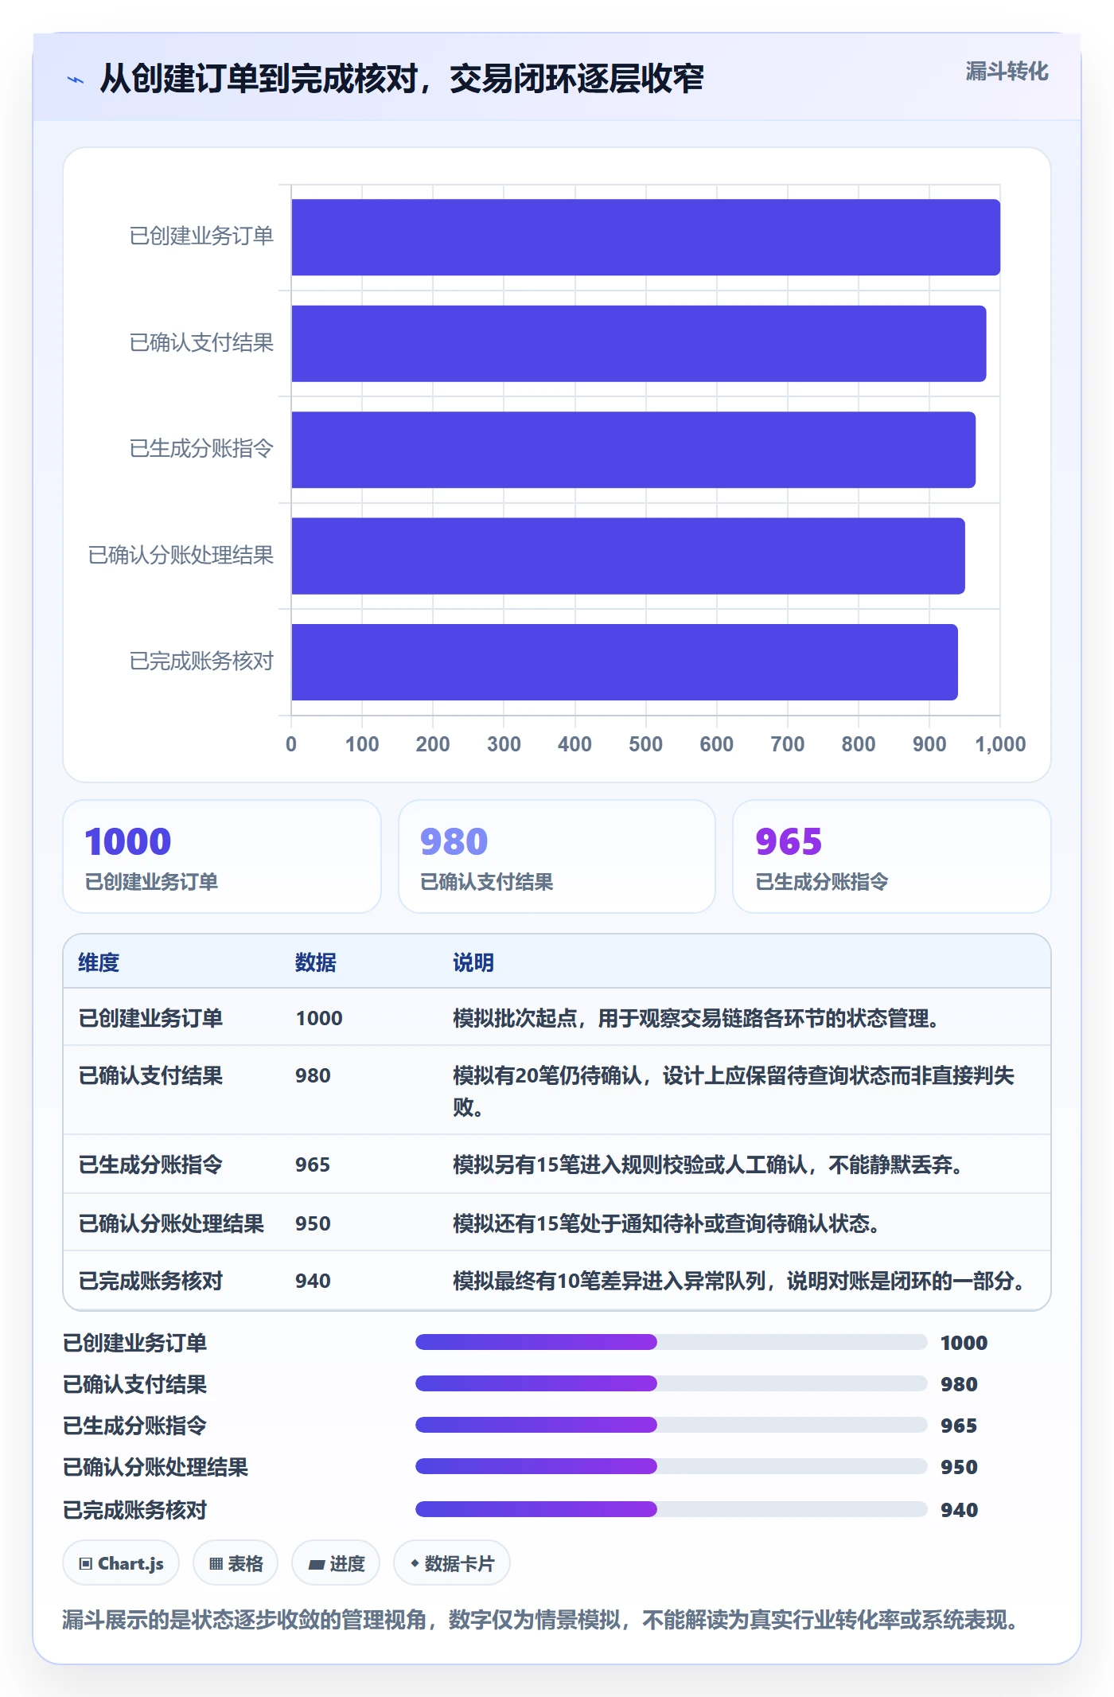Click chart axis label 已确认分账处理结果
This screenshot has height=1697, width=1114.
tap(181, 555)
